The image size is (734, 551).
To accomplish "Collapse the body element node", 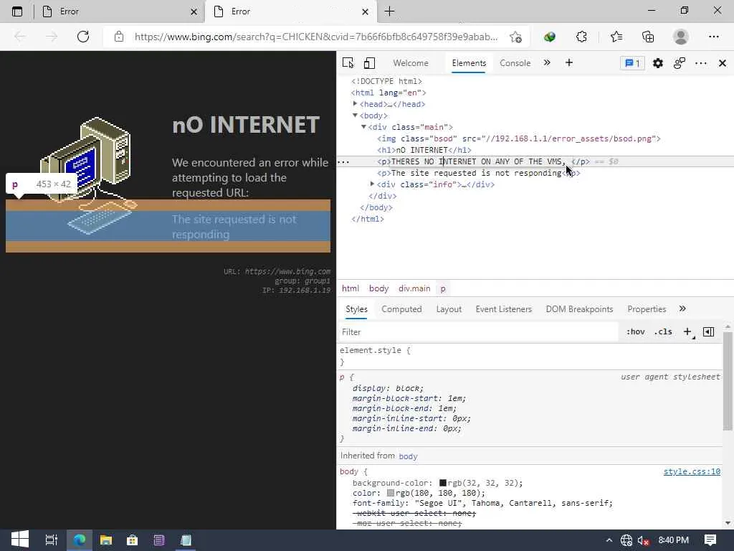I will click(355, 116).
